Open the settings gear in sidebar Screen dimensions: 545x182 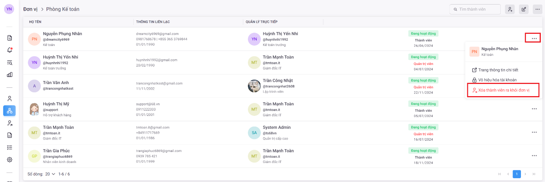[10, 160]
